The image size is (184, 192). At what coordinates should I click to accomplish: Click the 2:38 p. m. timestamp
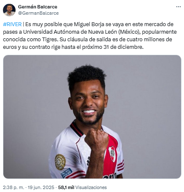(x=13, y=187)
